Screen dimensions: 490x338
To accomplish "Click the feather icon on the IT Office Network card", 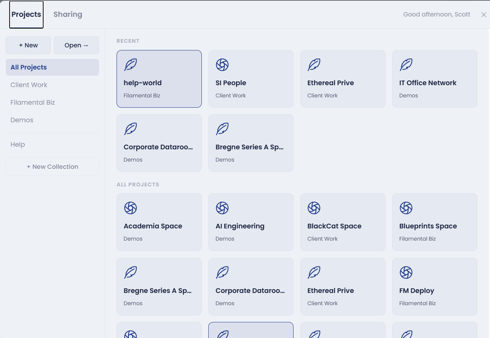I will pyautogui.click(x=406, y=65).
